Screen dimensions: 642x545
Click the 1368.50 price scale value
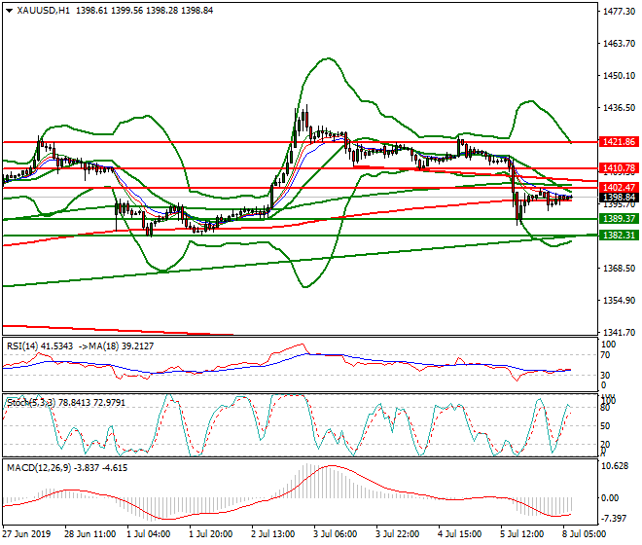point(620,269)
